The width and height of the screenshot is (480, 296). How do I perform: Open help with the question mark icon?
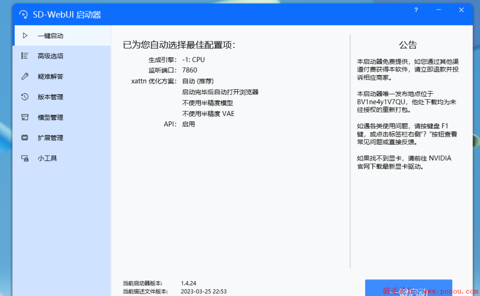[416, 10]
